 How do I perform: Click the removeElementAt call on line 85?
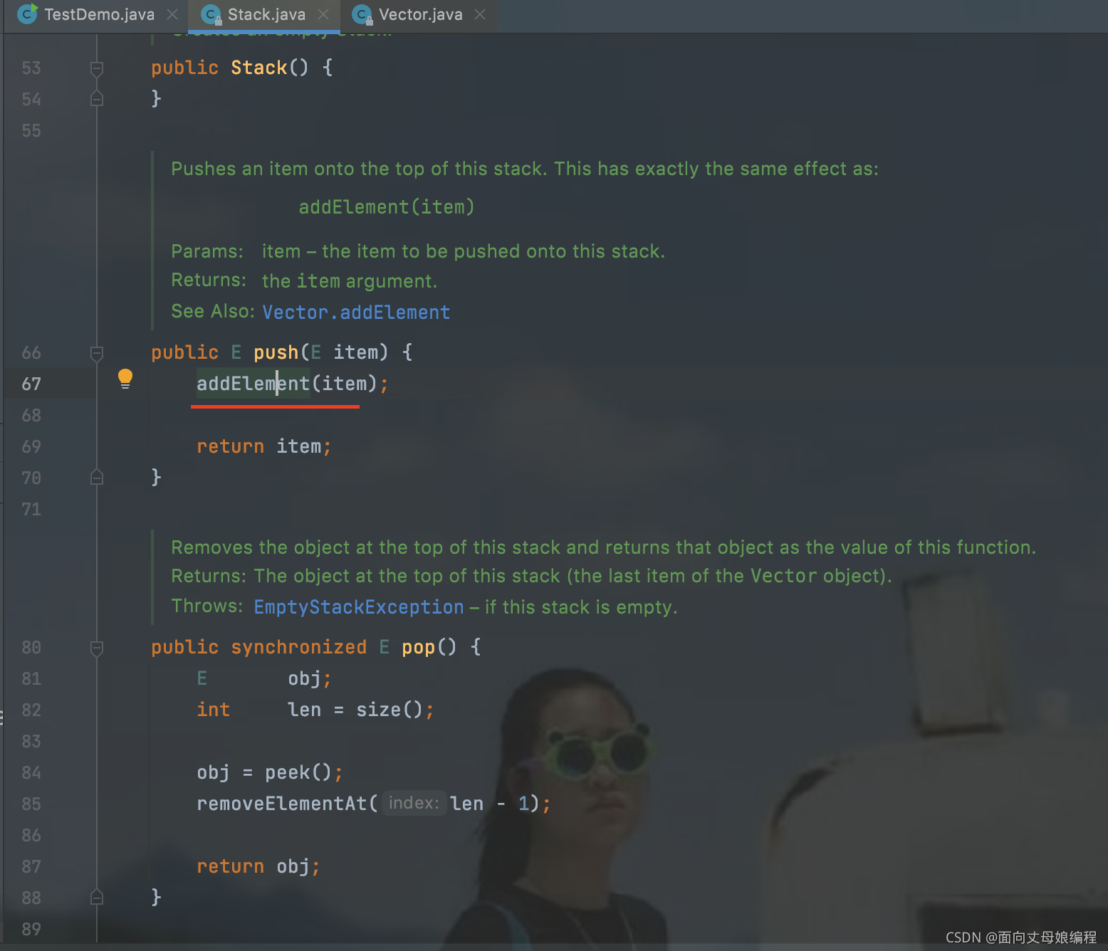pyautogui.click(x=282, y=804)
